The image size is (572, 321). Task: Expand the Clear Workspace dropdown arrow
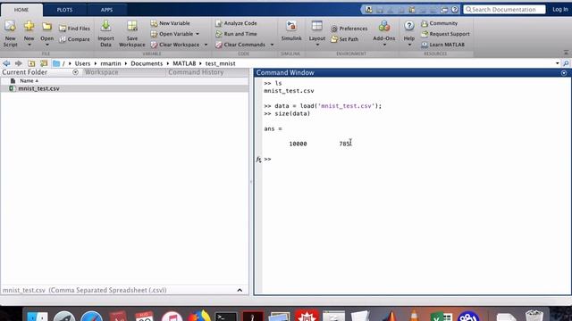click(x=206, y=45)
